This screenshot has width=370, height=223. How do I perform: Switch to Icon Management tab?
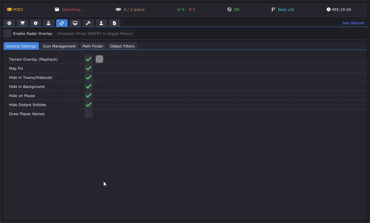tap(59, 46)
